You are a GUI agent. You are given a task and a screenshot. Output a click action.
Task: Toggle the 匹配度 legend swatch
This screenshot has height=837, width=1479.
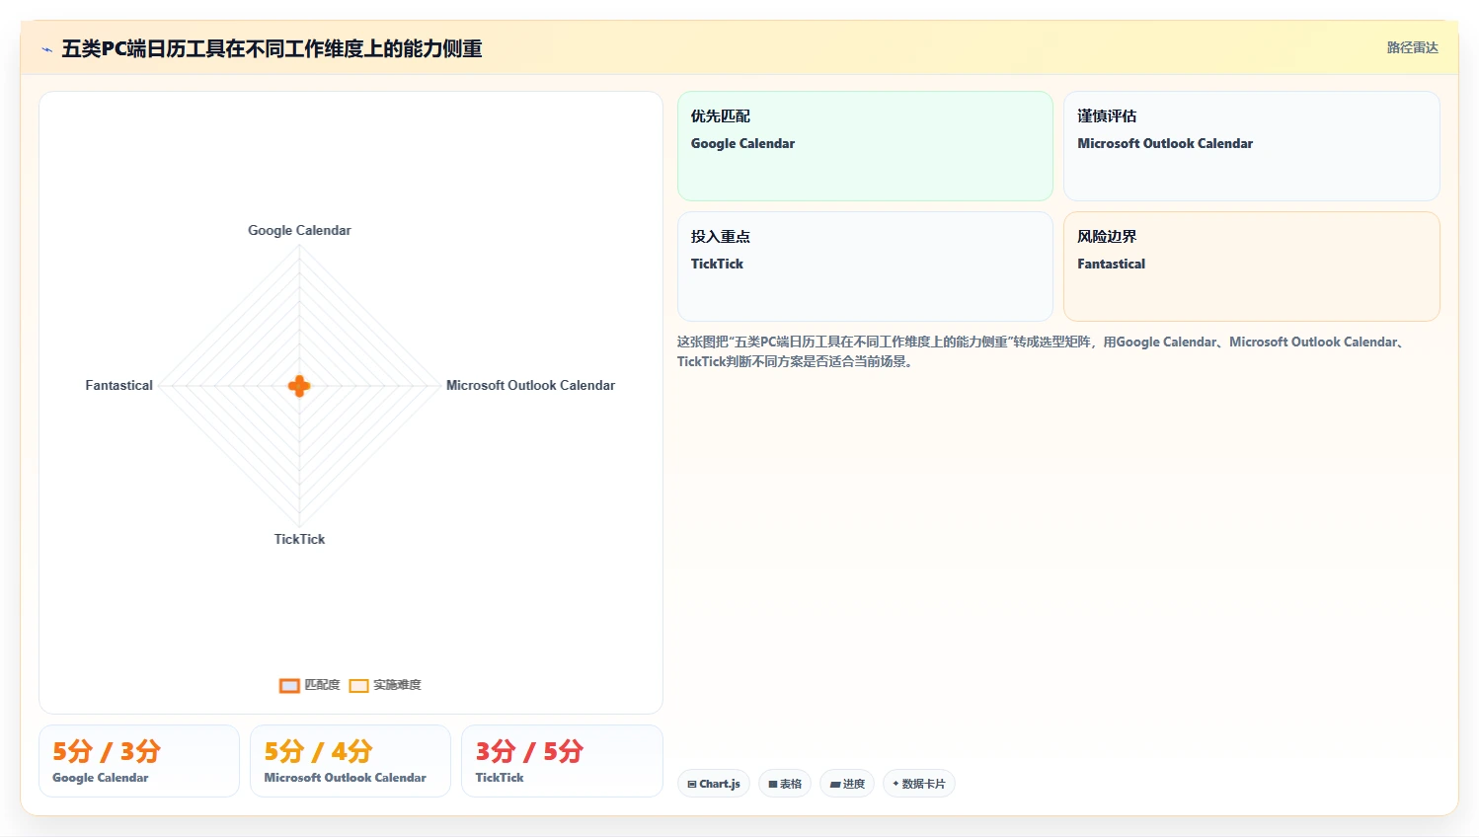[289, 685]
